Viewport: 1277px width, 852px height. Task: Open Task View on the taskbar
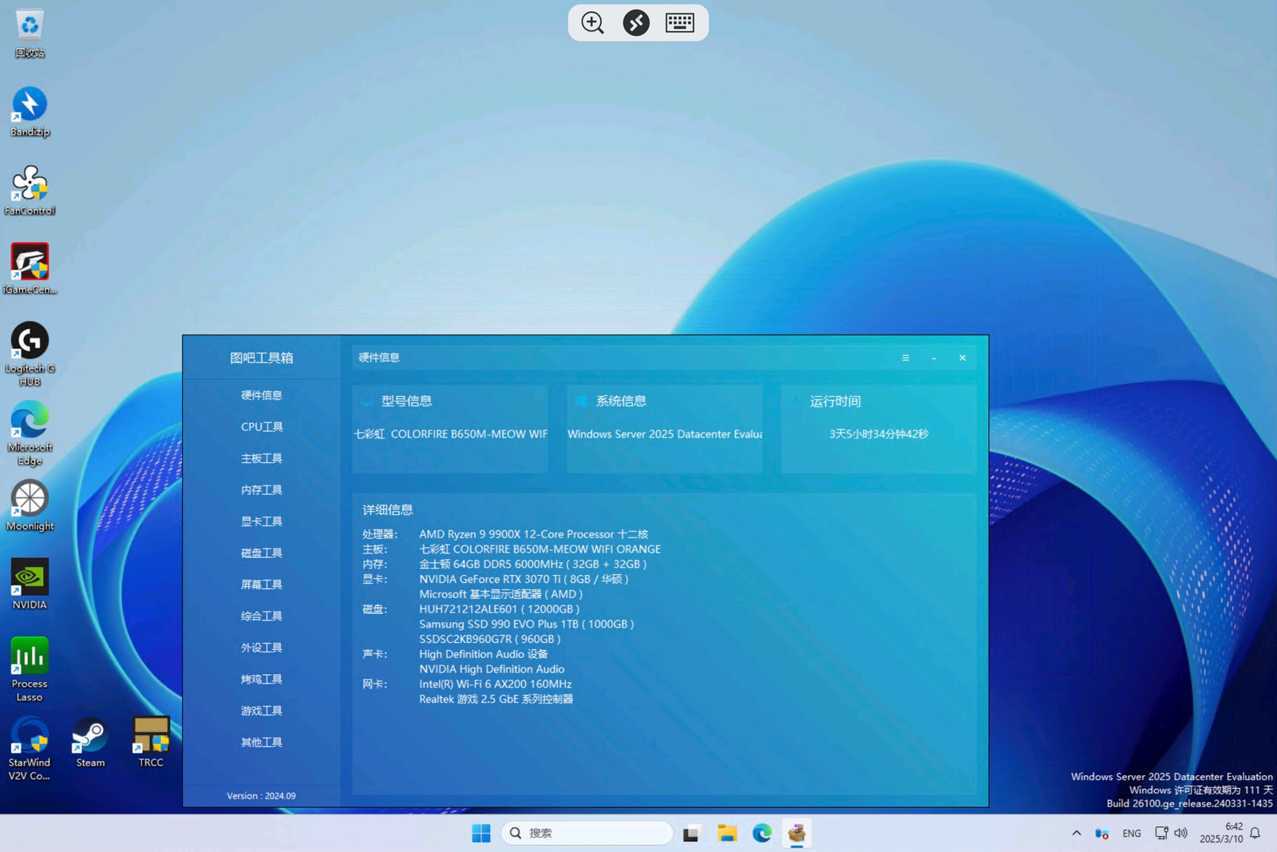coord(691,834)
